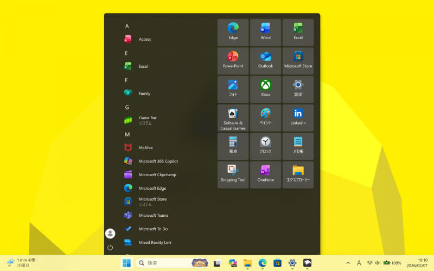Viewport: 434px width, 271px height.
Task: Open the weather widget 1 mm の雨
Action: coord(21,263)
